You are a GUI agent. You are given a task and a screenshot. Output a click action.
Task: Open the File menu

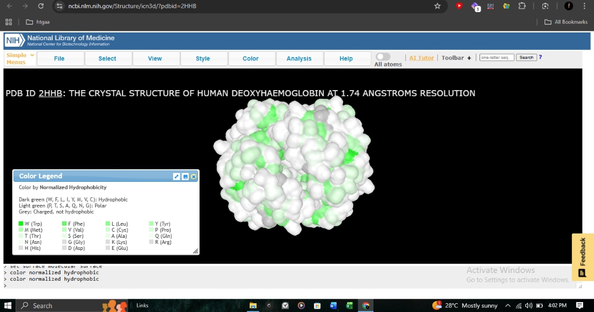(x=59, y=59)
